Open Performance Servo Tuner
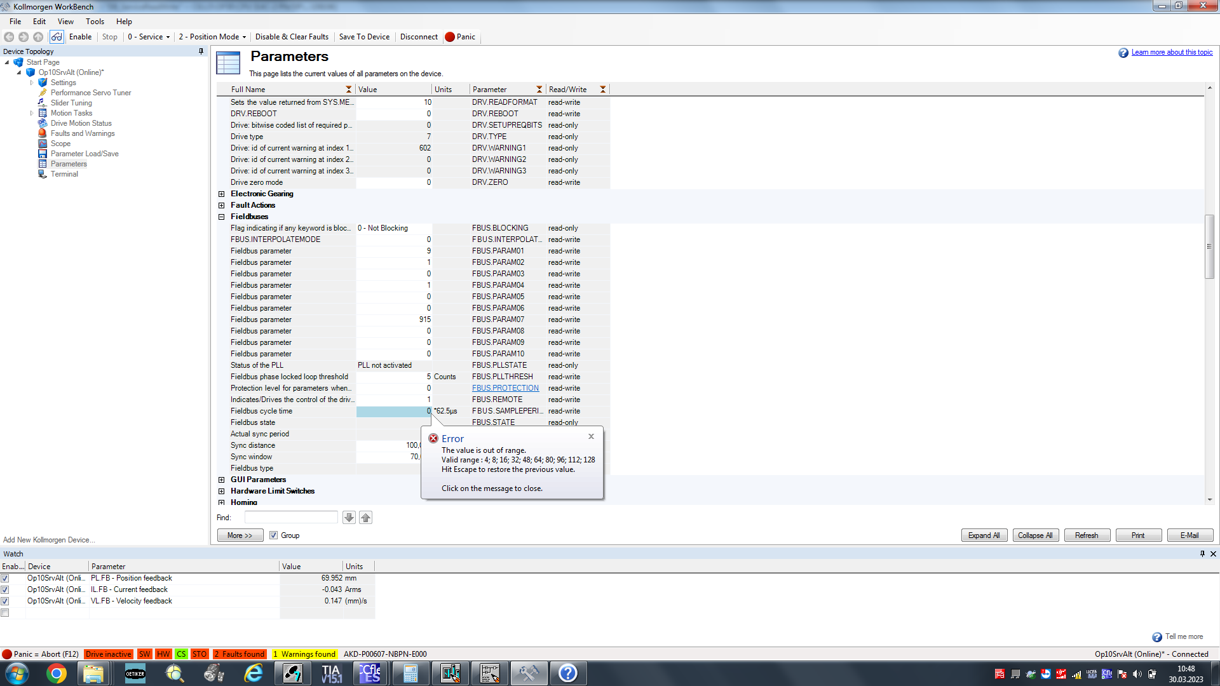1220x686 pixels. [91, 93]
